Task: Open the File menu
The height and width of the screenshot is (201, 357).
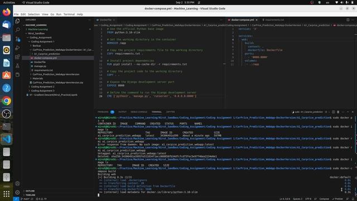Action: [x=16, y=14]
